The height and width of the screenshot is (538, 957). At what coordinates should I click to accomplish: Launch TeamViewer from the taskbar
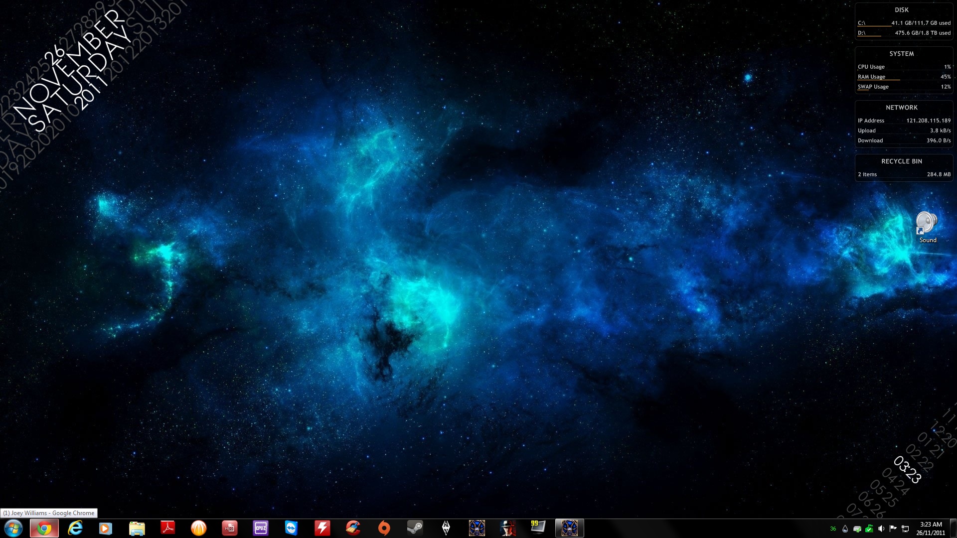click(x=291, y=528)
